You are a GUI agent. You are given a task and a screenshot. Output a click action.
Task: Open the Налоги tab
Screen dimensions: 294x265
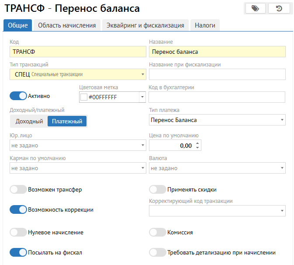[205, 25]
